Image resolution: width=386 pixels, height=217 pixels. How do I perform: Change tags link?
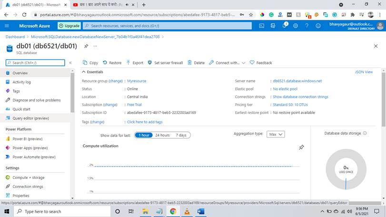pos(98,122)
